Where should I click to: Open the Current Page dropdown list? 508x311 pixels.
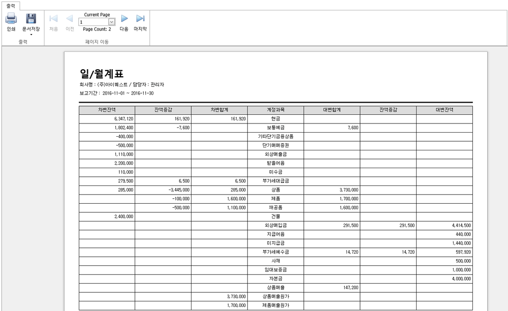tap(112, 22)
